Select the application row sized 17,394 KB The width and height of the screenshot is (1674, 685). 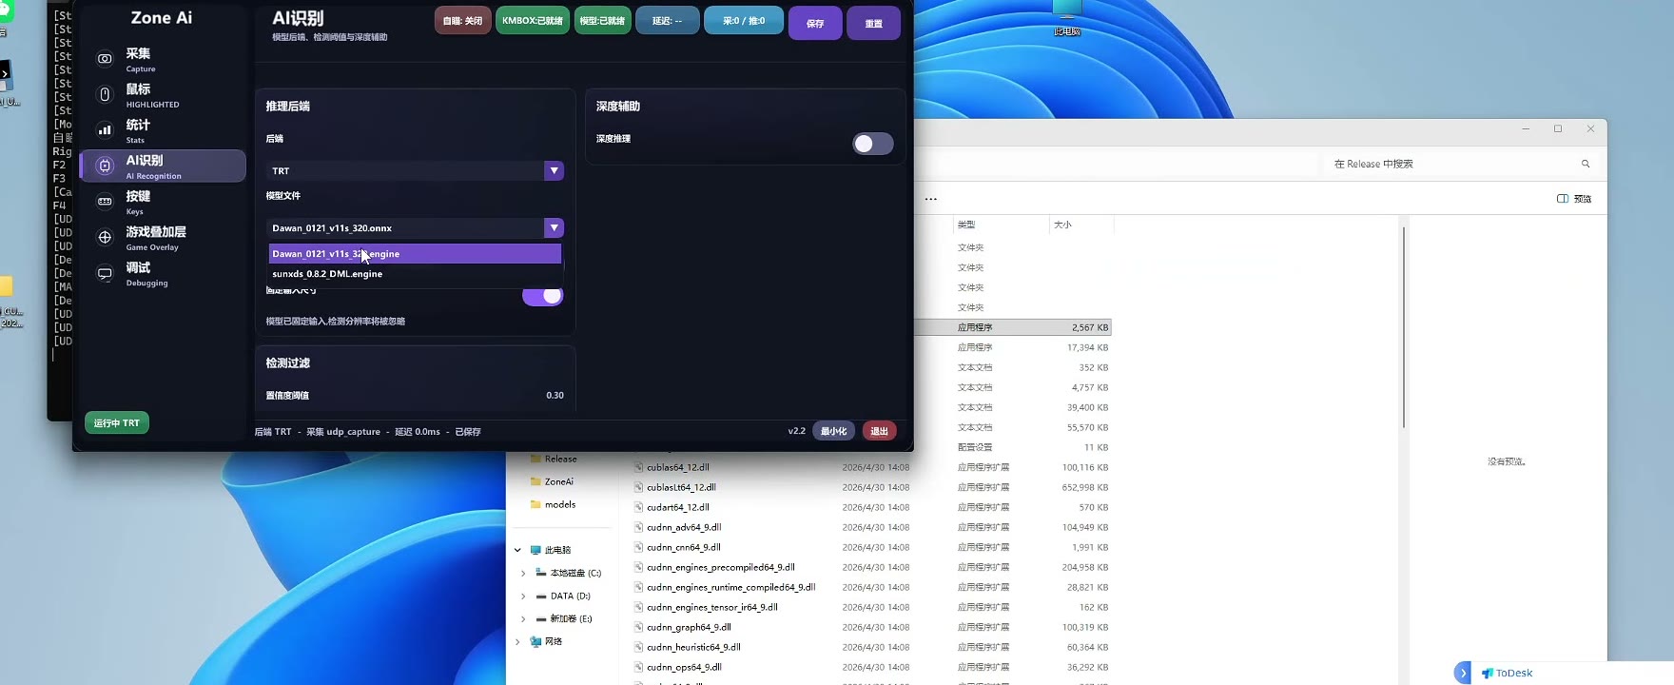pyautogui.click(x=1013, y=347)
